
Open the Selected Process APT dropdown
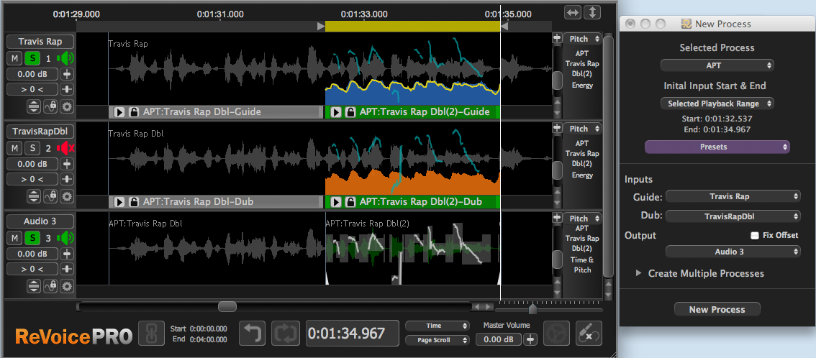pos(717,65)
